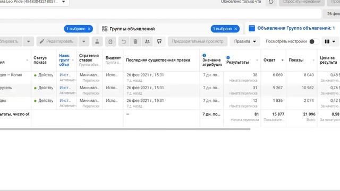The image size is (340, 191).
Task: Open the 'Результаты' column sort arrow
Action: (257, 60)
